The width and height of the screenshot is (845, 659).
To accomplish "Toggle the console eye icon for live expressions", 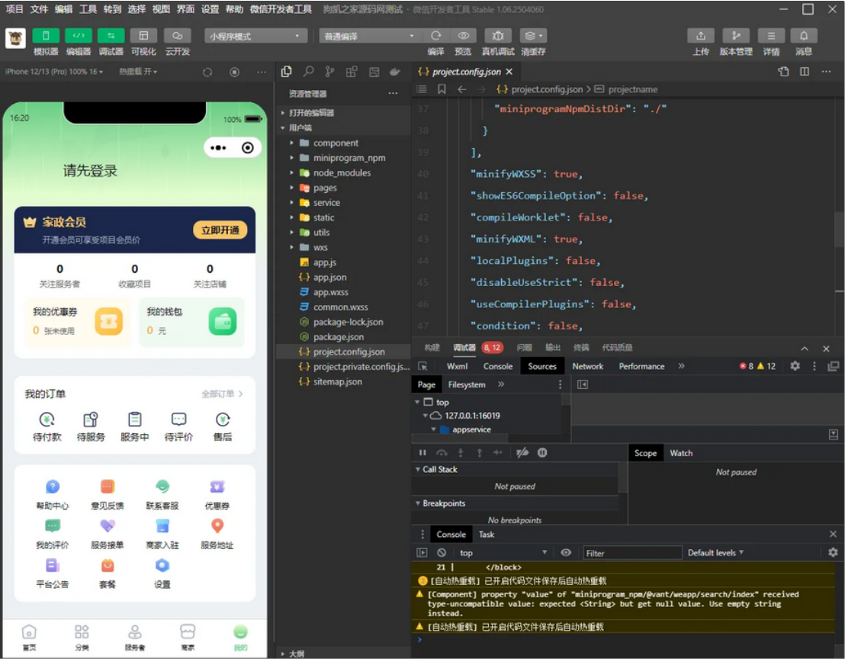I will click(565, 552).
